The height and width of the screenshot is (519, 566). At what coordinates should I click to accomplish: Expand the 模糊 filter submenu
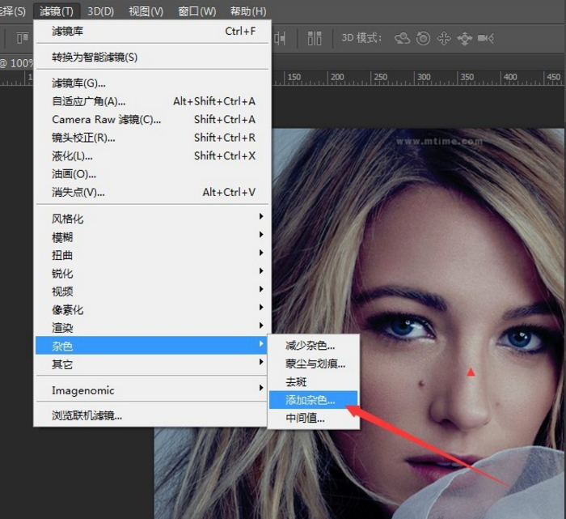tap(62, 236)
